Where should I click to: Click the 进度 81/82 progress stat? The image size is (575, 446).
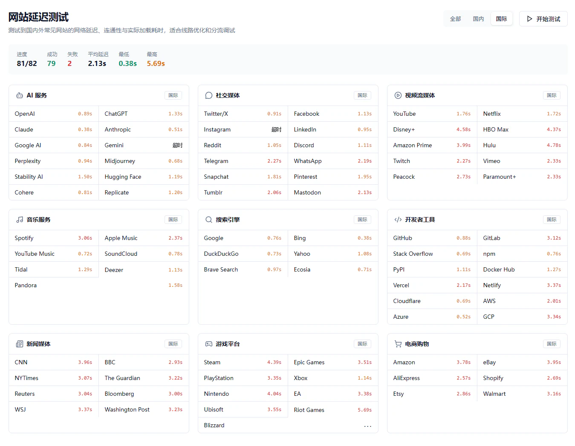[27, 59]
